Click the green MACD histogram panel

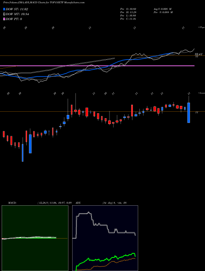(x=35, y=238)
